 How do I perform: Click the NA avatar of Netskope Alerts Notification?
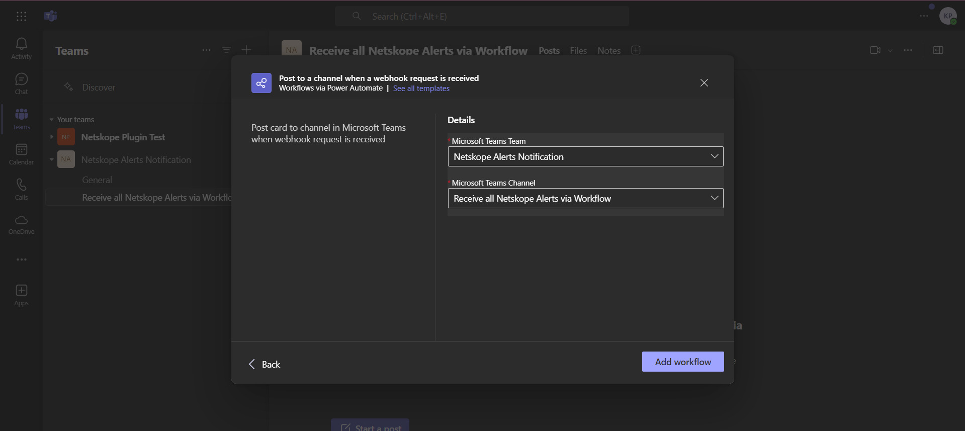(x=66, y=159)
